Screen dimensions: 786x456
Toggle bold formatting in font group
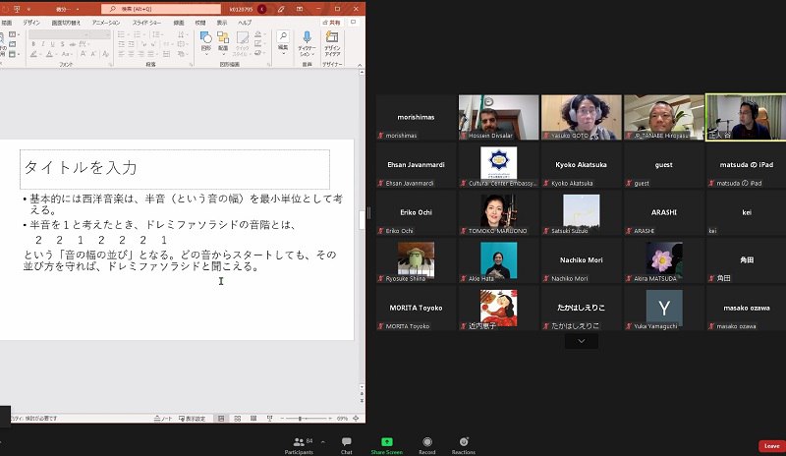(32, 45)
